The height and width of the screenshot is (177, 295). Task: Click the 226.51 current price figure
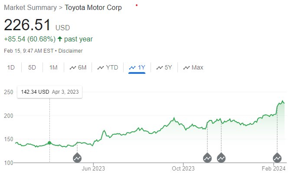(x=27, y=25)
